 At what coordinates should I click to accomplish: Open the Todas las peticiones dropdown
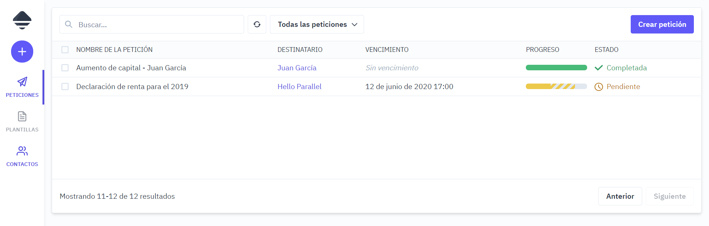point(316,24)
